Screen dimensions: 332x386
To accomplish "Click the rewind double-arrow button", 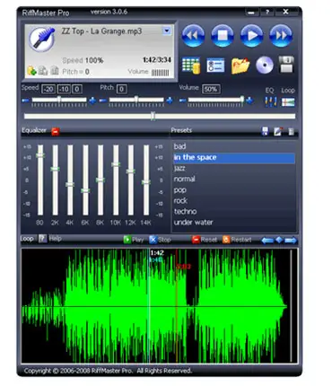I will 193,36.
